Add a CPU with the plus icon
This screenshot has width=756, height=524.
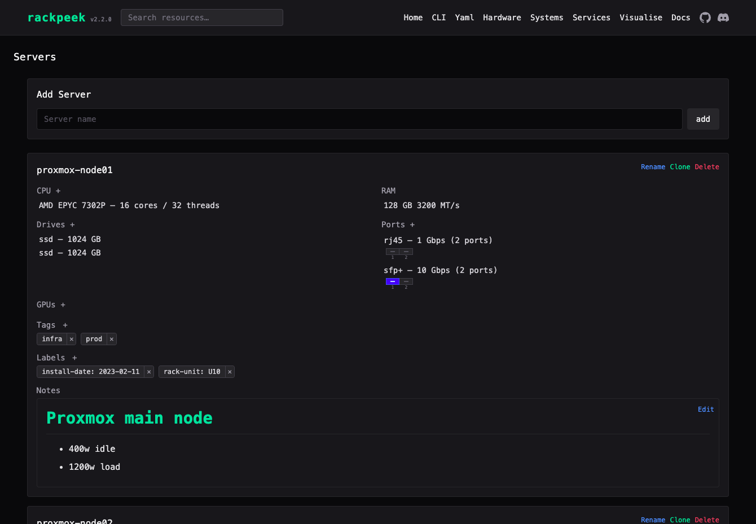point(58,191)
